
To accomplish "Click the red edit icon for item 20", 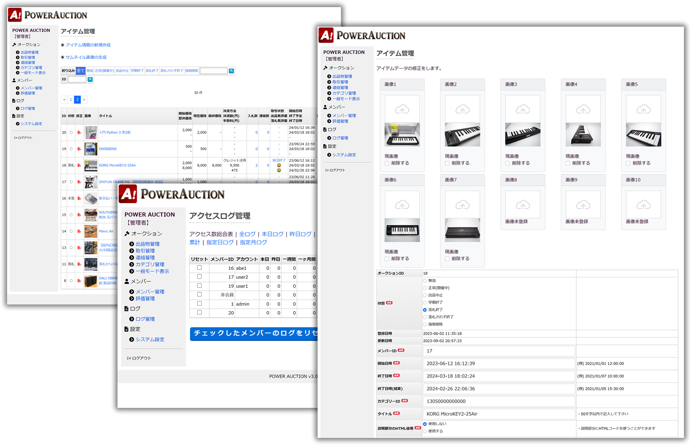I will coord(79,133).
